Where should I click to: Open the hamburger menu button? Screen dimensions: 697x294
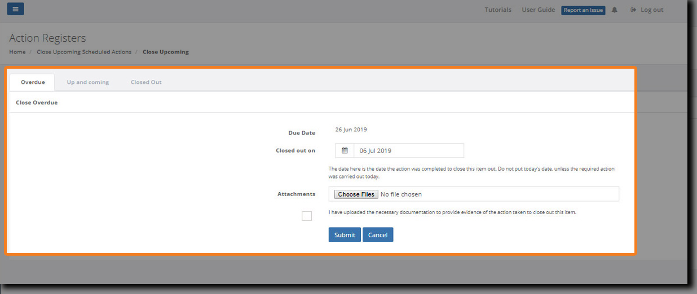point(15,9)
